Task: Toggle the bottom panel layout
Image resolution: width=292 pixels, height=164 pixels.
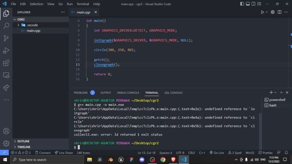Action: coord(248,4)
